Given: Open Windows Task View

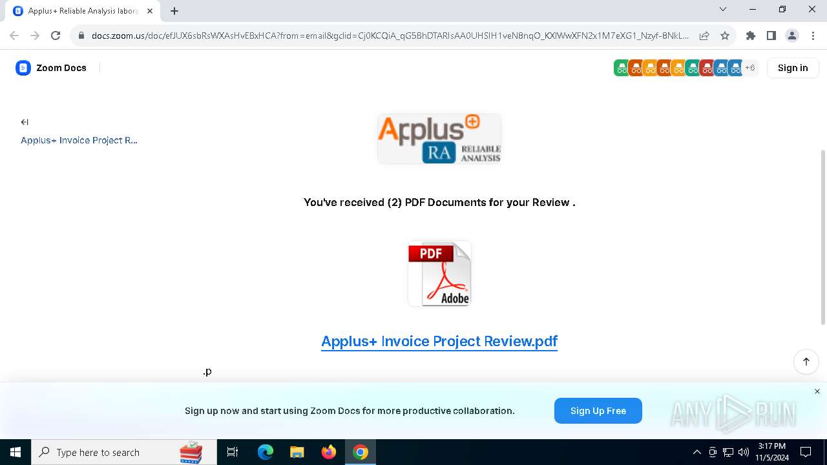Looking at the screenshot, I should pos(233,452).
